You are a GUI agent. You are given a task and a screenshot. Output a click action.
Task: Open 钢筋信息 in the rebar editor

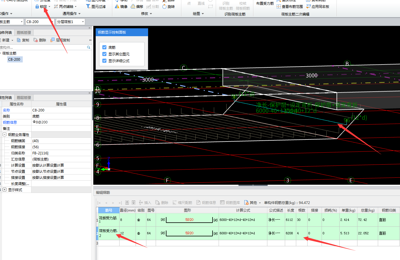[206, 203]
